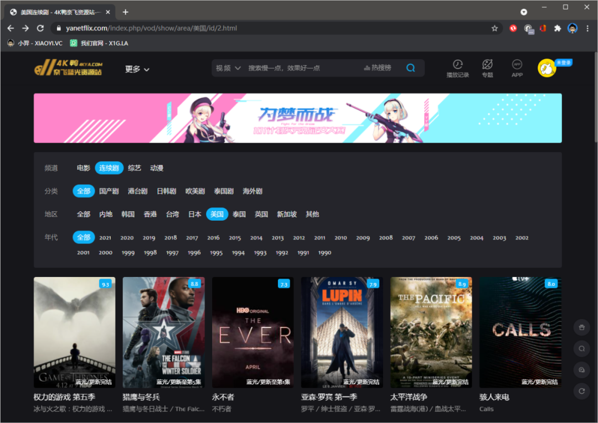Open the 视频 search type dropdown
Screen dimensions: 598x423
pos(228,68)
